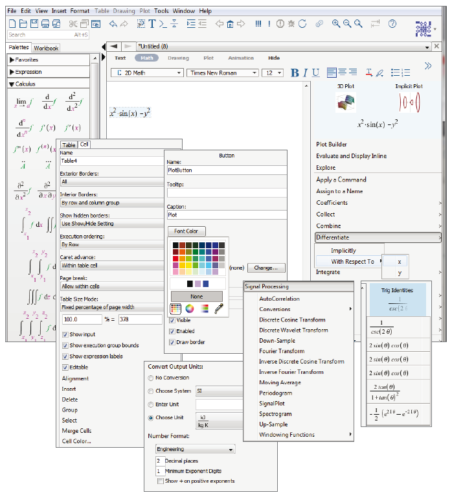Viewport: 452px width, 497px height.
Task: Uncheck the Show input checkbox
Action: [x=65, y=334]
